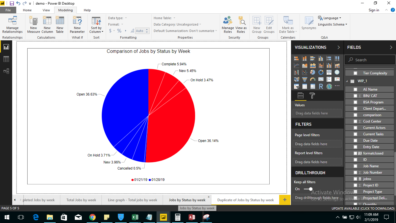The image size is (396, 223).
Task: Enable the Job Name field checkbox
Action: click(x=355, y=166)
